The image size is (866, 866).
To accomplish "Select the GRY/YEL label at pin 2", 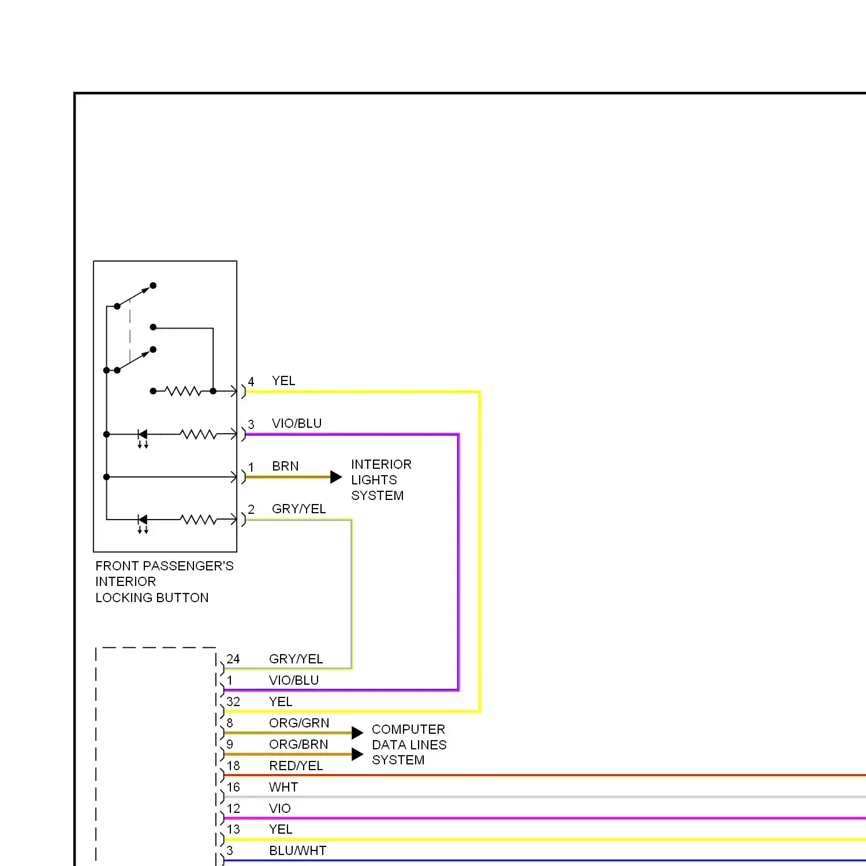I will point(299,509).
